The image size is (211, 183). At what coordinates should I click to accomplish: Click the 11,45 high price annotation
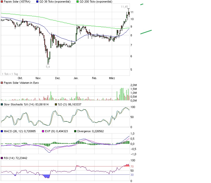pos(125,7)
